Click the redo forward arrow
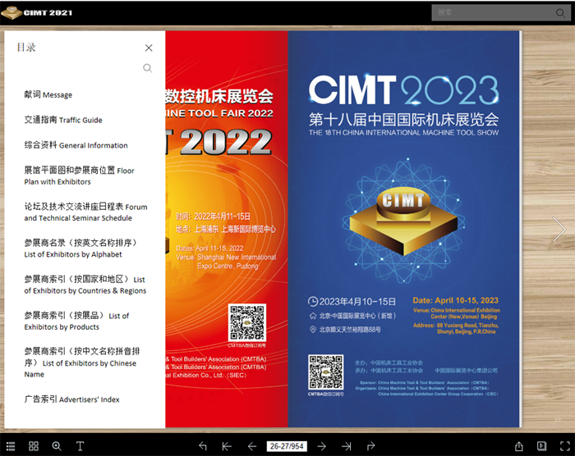The height and width of the screenshot is (456, 575). coord(370,446)
